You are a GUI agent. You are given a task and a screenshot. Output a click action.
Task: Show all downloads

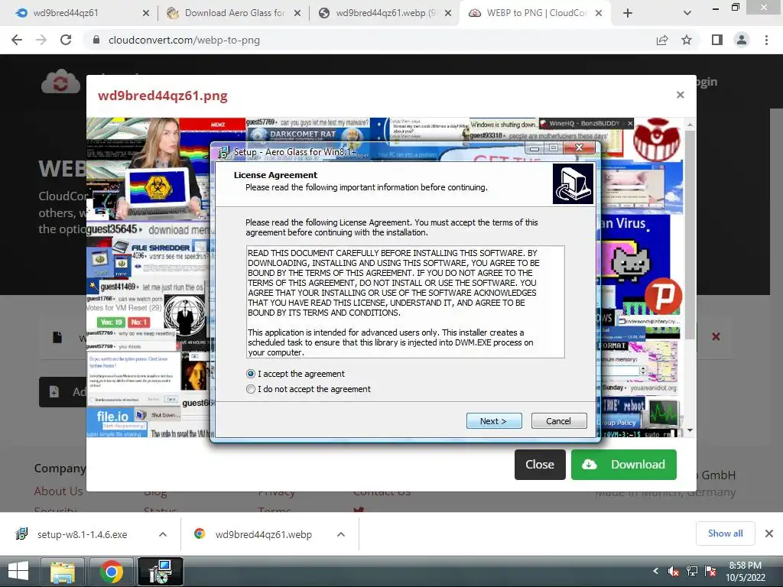(x=725, y=533)
